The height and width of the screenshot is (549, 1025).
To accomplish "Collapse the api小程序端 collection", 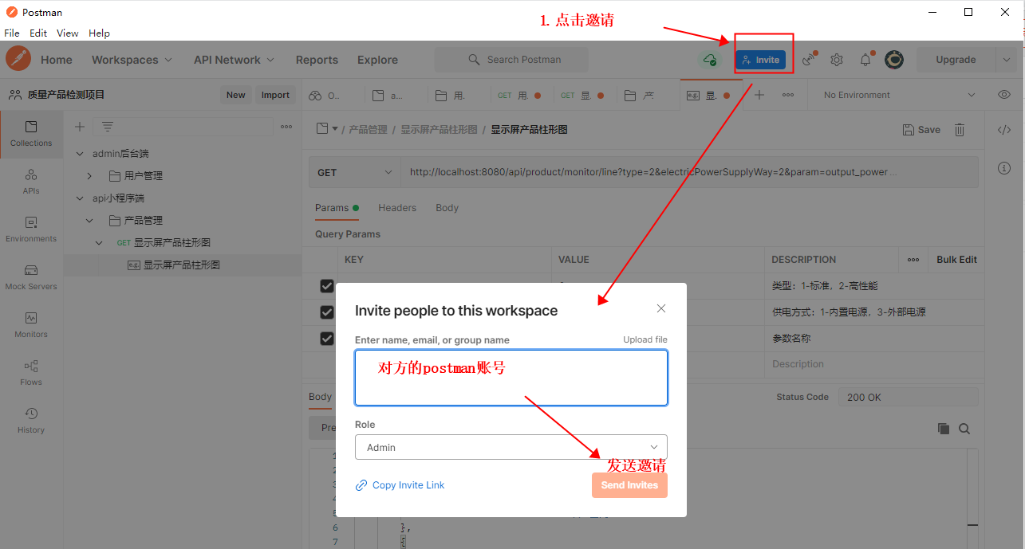I will 80,198.
